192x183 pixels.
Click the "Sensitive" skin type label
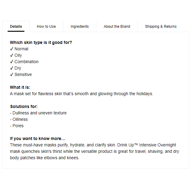click(23, 74)
